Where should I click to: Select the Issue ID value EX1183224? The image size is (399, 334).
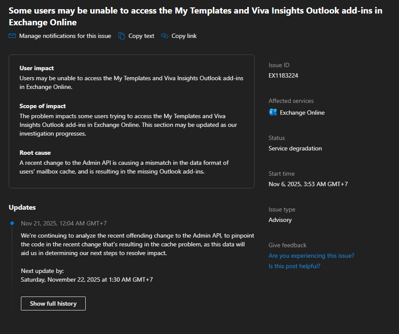(x=283, y=75)
